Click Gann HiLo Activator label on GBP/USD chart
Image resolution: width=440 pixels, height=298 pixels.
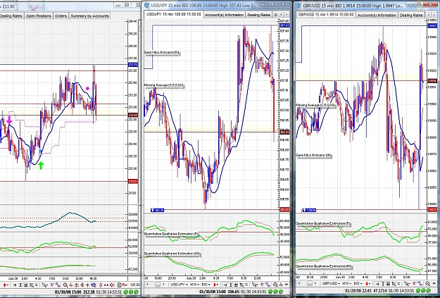click(314, 155)
